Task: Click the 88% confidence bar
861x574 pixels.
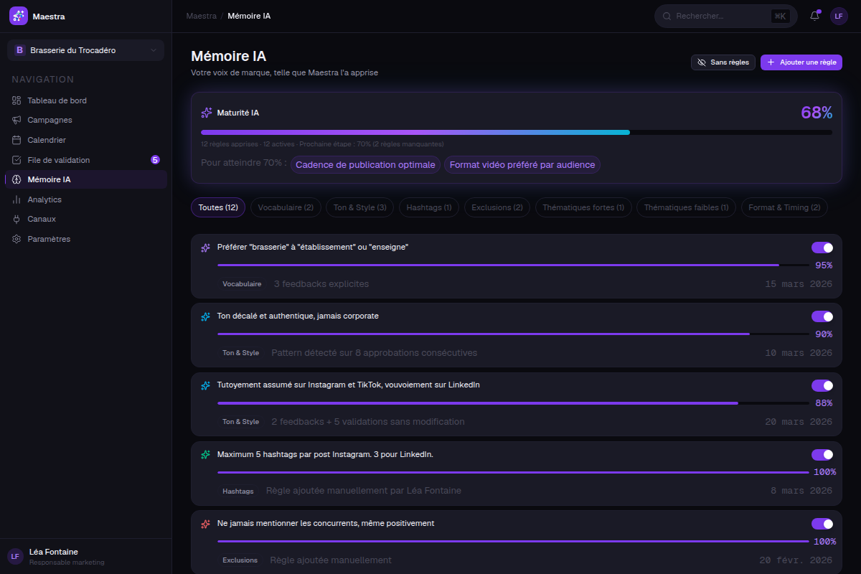Action: [x=513, y=403]
